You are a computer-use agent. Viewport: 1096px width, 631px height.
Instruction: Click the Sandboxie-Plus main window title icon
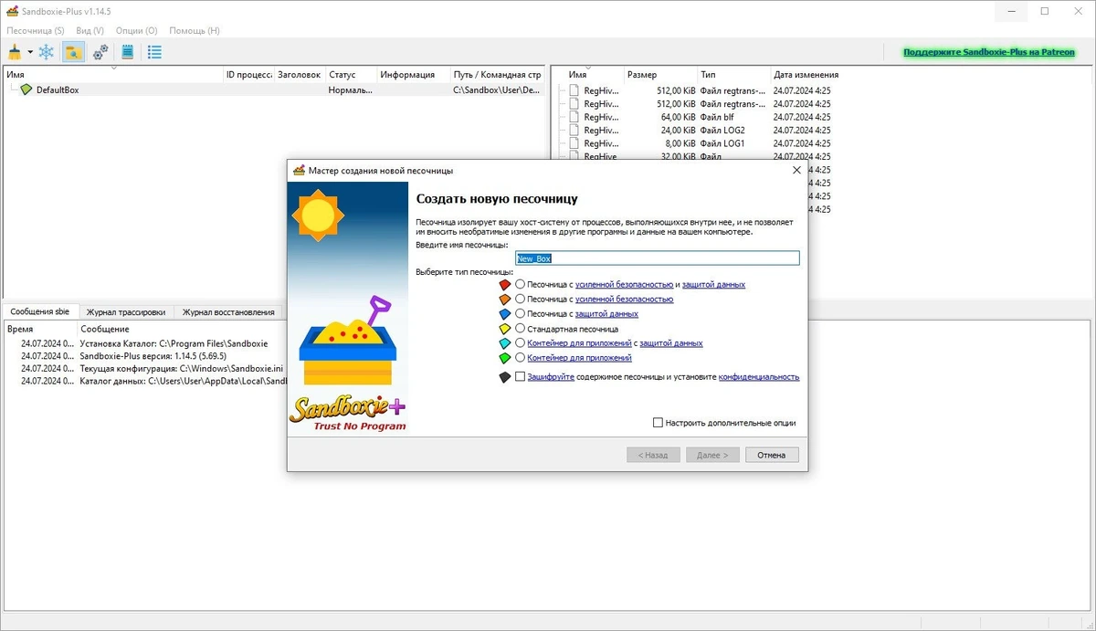point(12,11)
